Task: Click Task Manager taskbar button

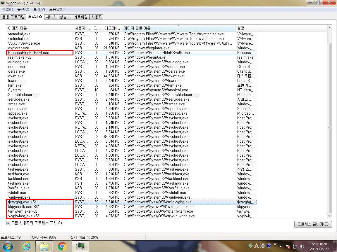Action: pos(80,246)
